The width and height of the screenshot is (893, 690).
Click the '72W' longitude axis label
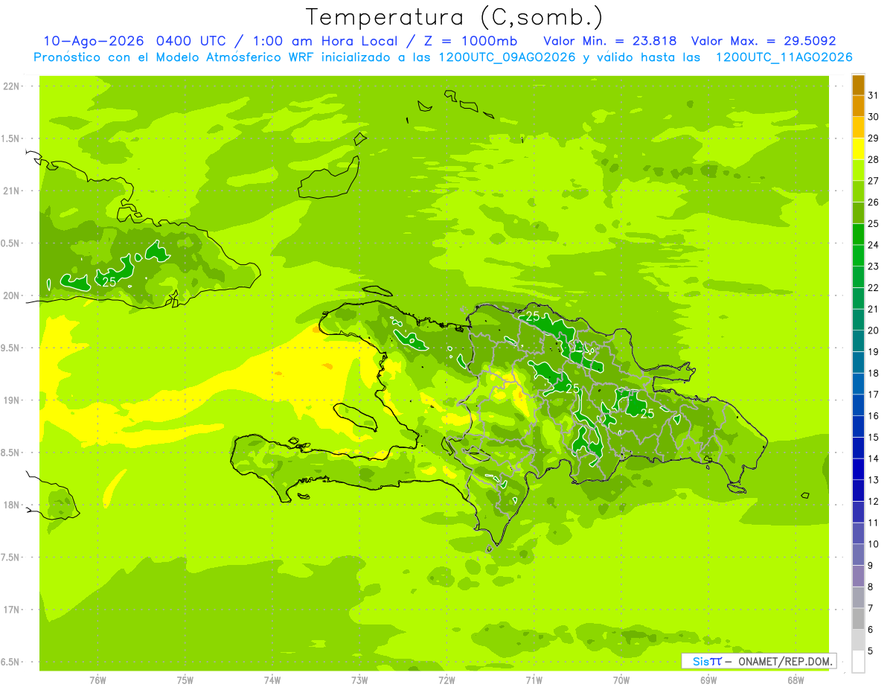click(x=446, y=680)
